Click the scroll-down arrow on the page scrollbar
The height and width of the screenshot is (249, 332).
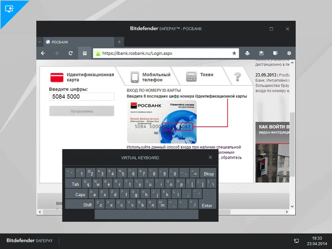(292, 206)
